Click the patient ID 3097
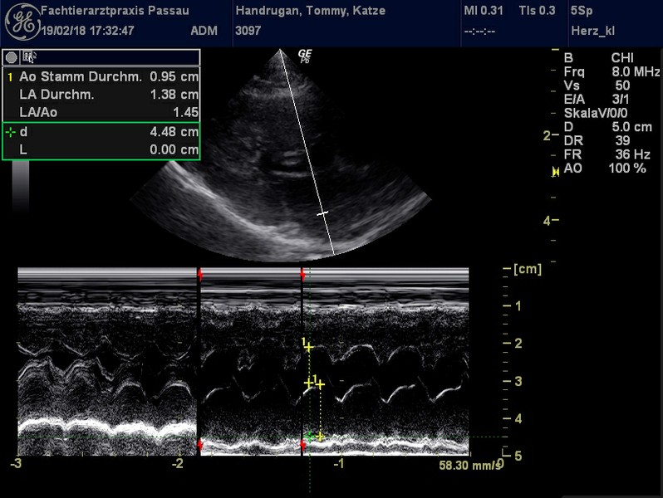Viewport: 663px width, 498px height. 248,31
